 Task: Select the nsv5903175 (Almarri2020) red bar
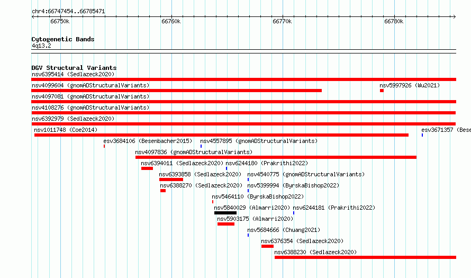point(226,224)
